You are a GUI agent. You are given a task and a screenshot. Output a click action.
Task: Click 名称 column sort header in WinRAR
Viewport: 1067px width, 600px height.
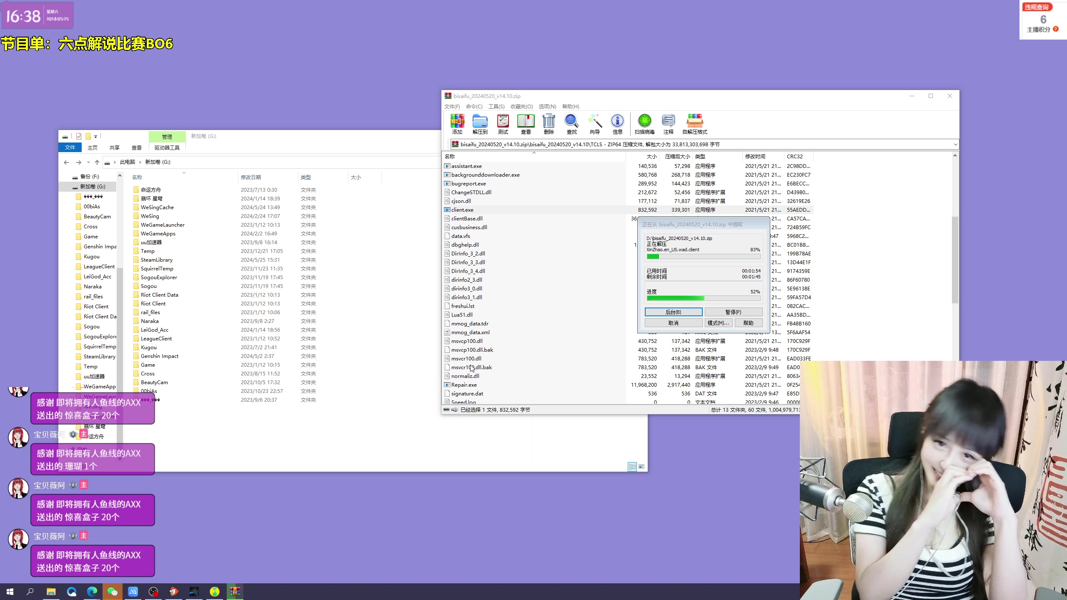coord(534,156)
